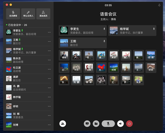The width and height of the screenshot is (165, 133).
Task: Open the file sharing folder icon
Action: click(96, 124)
